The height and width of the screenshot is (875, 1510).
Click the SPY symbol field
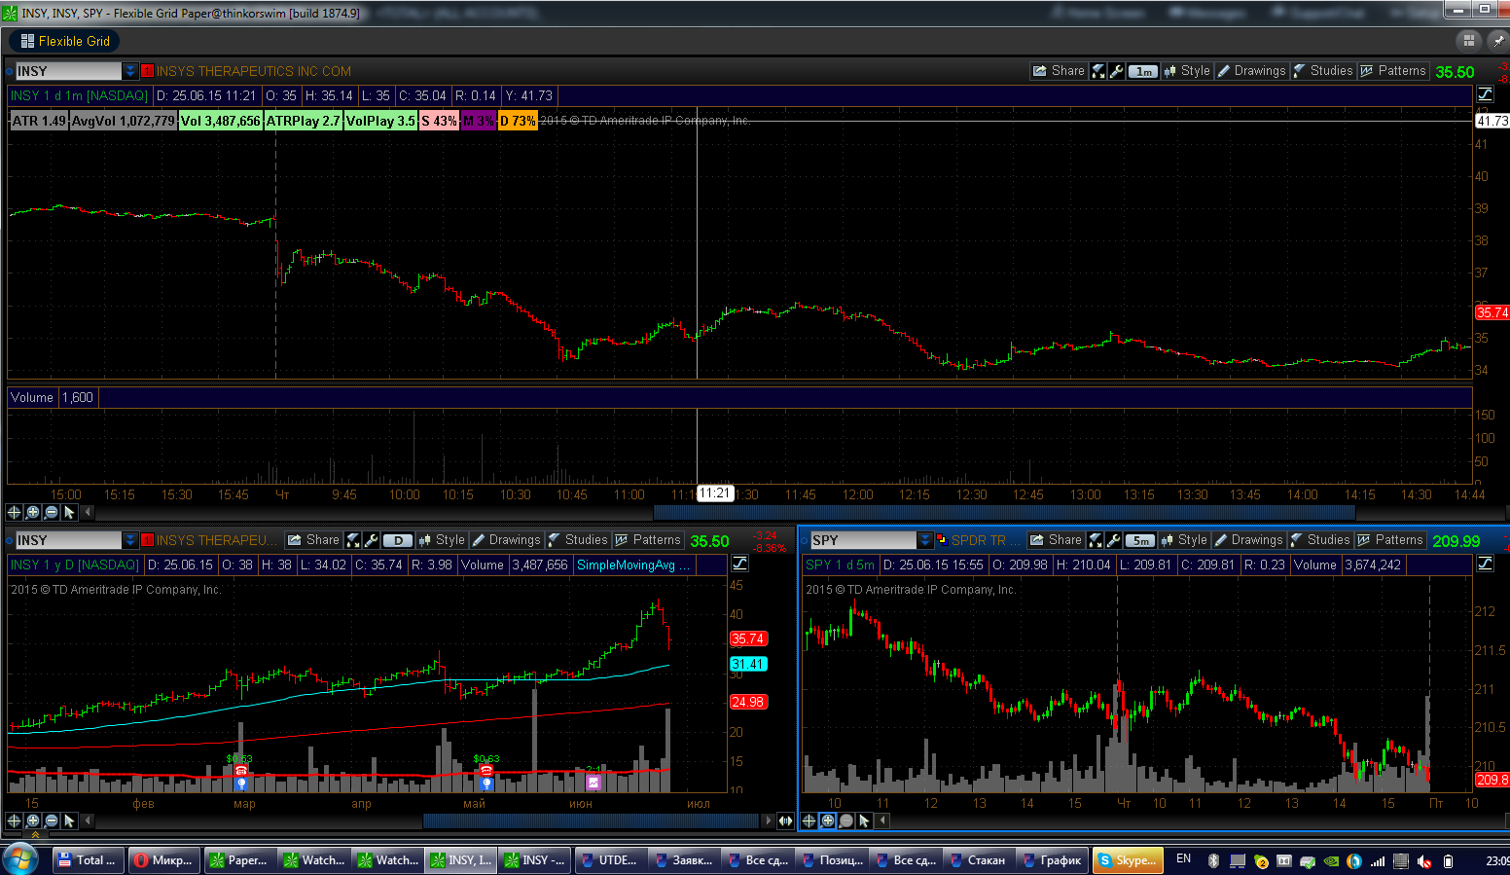click(x=863, y=540)
